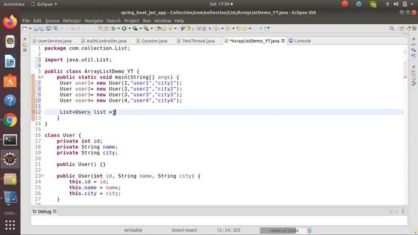Open Ubuntu Software from the dock

[x=10, y=81]
